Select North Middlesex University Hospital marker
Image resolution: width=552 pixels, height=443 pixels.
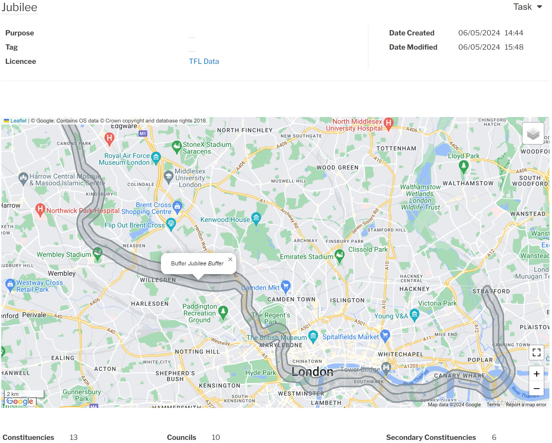tap(388, 124)
